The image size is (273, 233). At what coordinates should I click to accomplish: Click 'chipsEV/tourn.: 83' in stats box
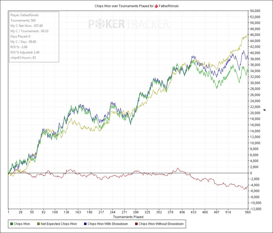(x=23, y=58)
